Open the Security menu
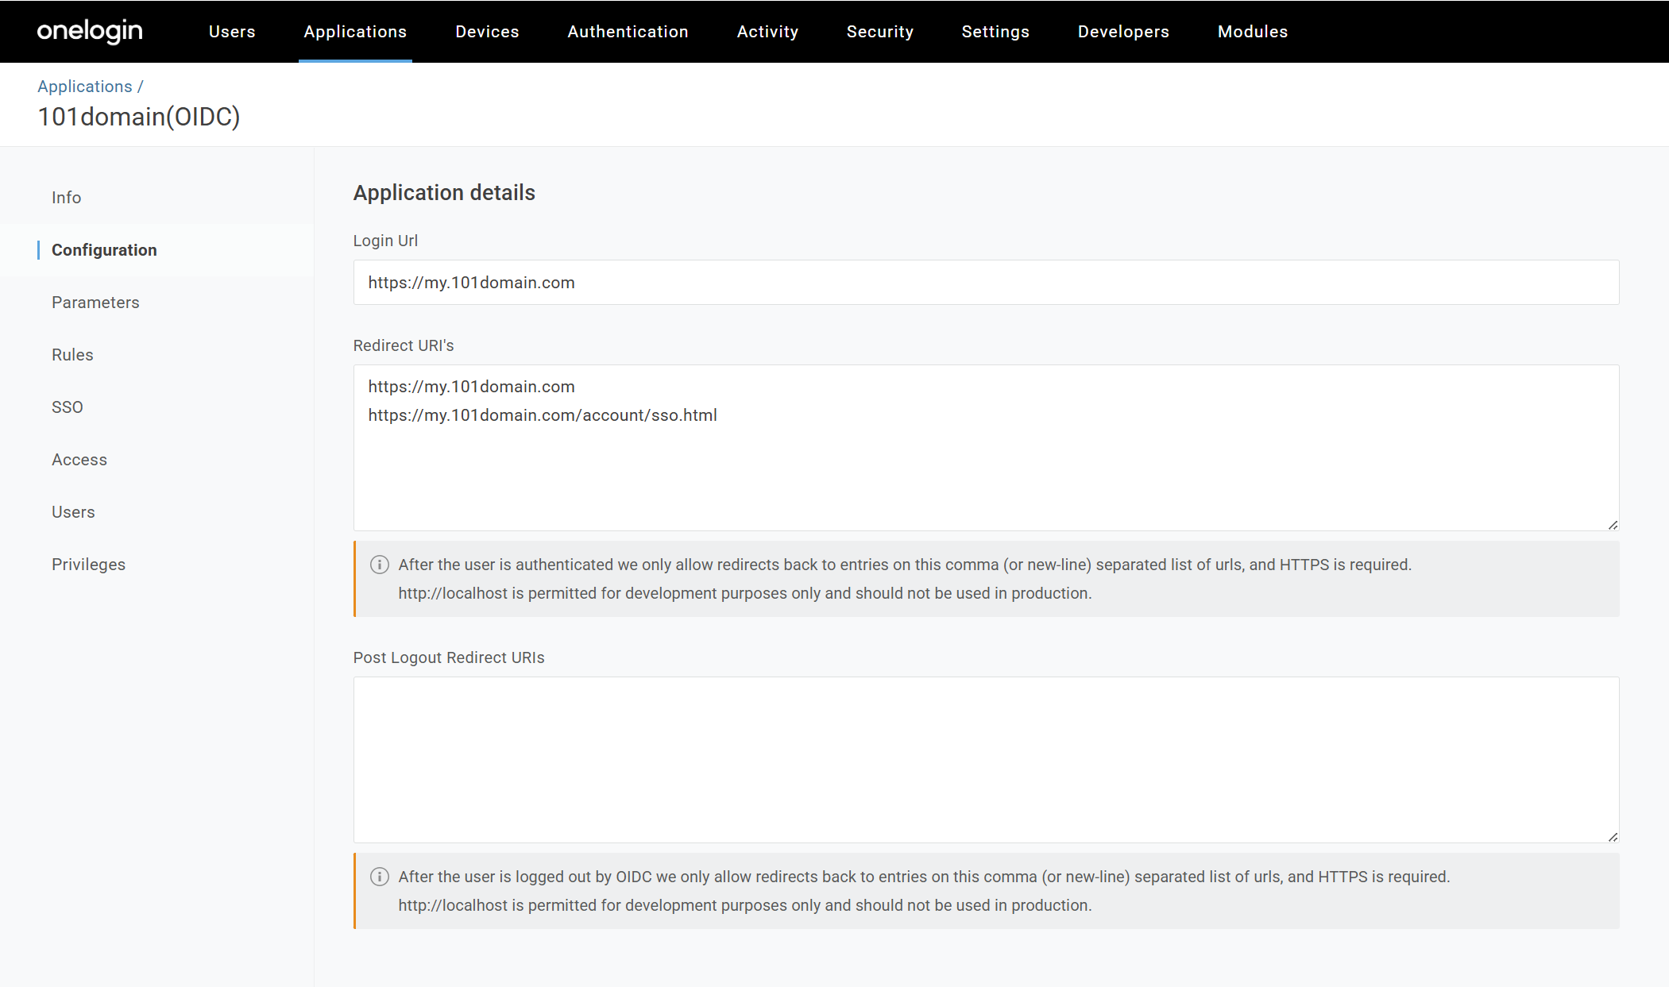Image resolution: width=1669 pixels, height=987 pixels. pos(880,32)
